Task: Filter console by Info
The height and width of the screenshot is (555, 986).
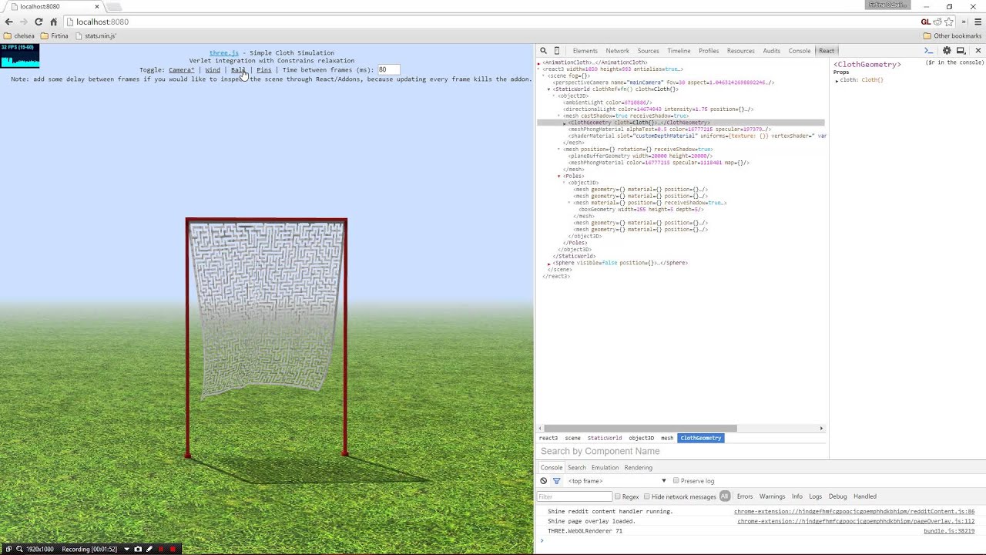Action: click(x=797, y=496)
